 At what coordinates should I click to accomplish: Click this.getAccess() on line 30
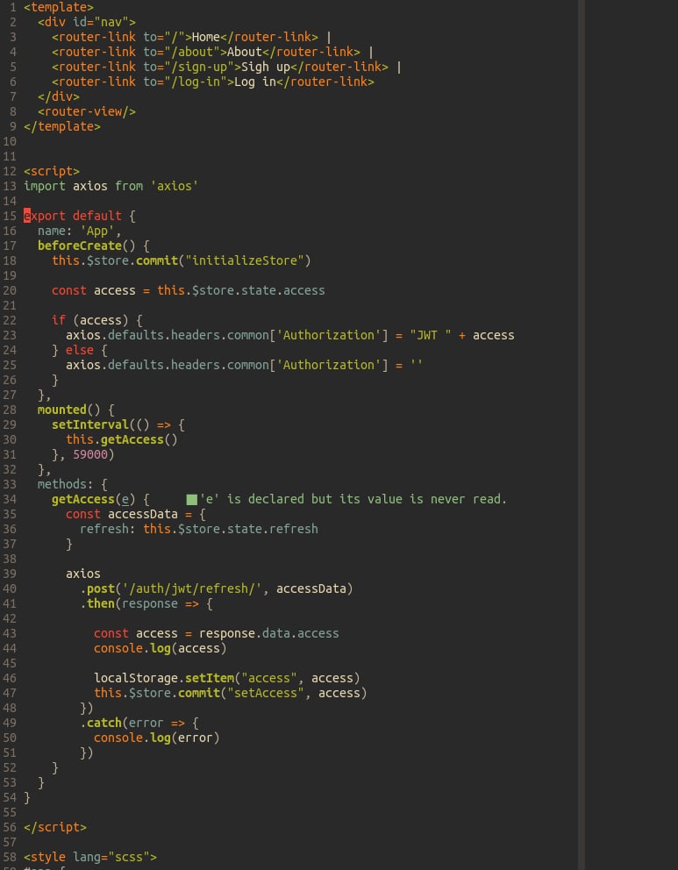click(122, 439)
